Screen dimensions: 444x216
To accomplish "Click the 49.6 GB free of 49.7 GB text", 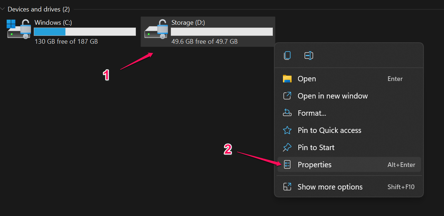I will [204, 42].
